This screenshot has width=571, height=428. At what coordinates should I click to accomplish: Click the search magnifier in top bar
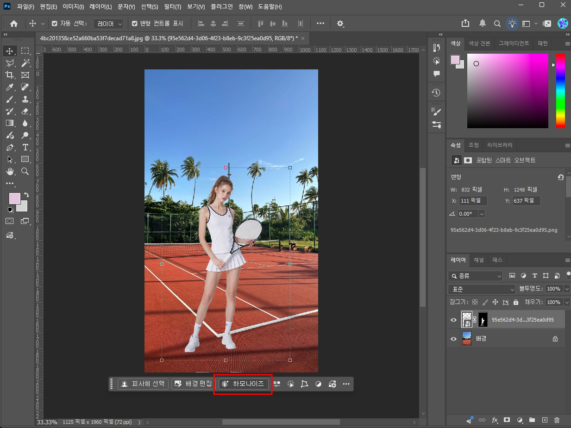point(497,23)
